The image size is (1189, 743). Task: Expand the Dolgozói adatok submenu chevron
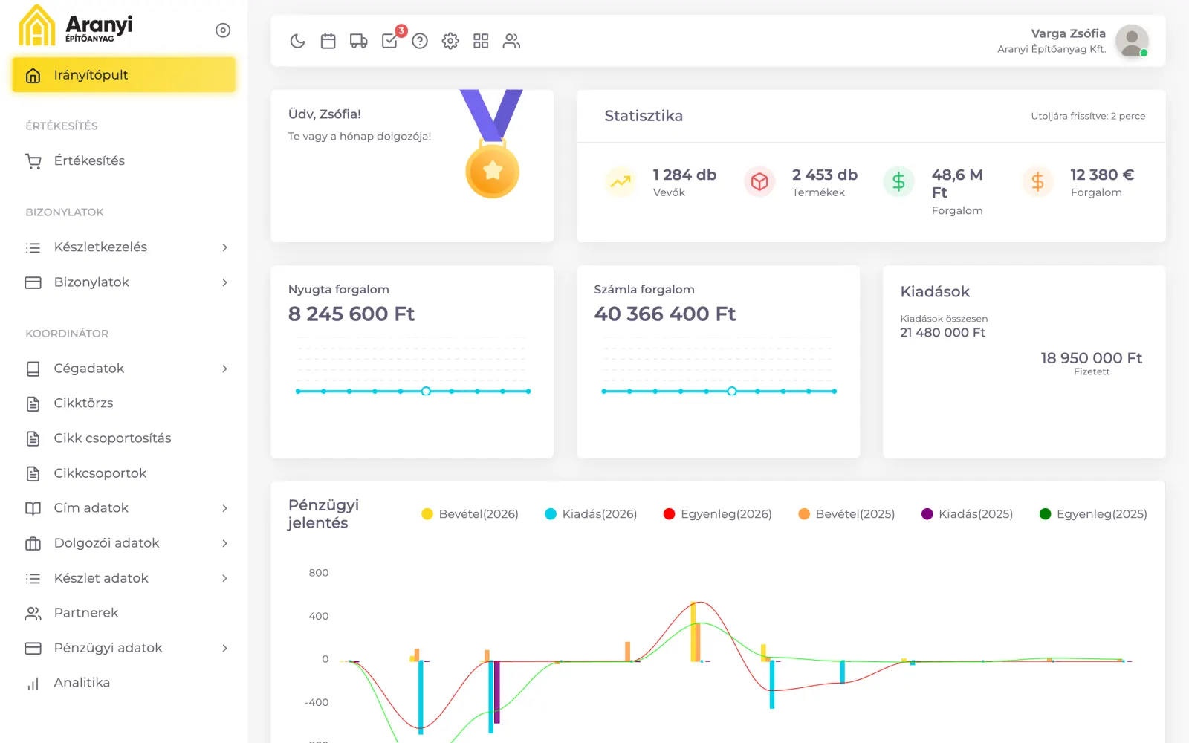click(224, 543)
